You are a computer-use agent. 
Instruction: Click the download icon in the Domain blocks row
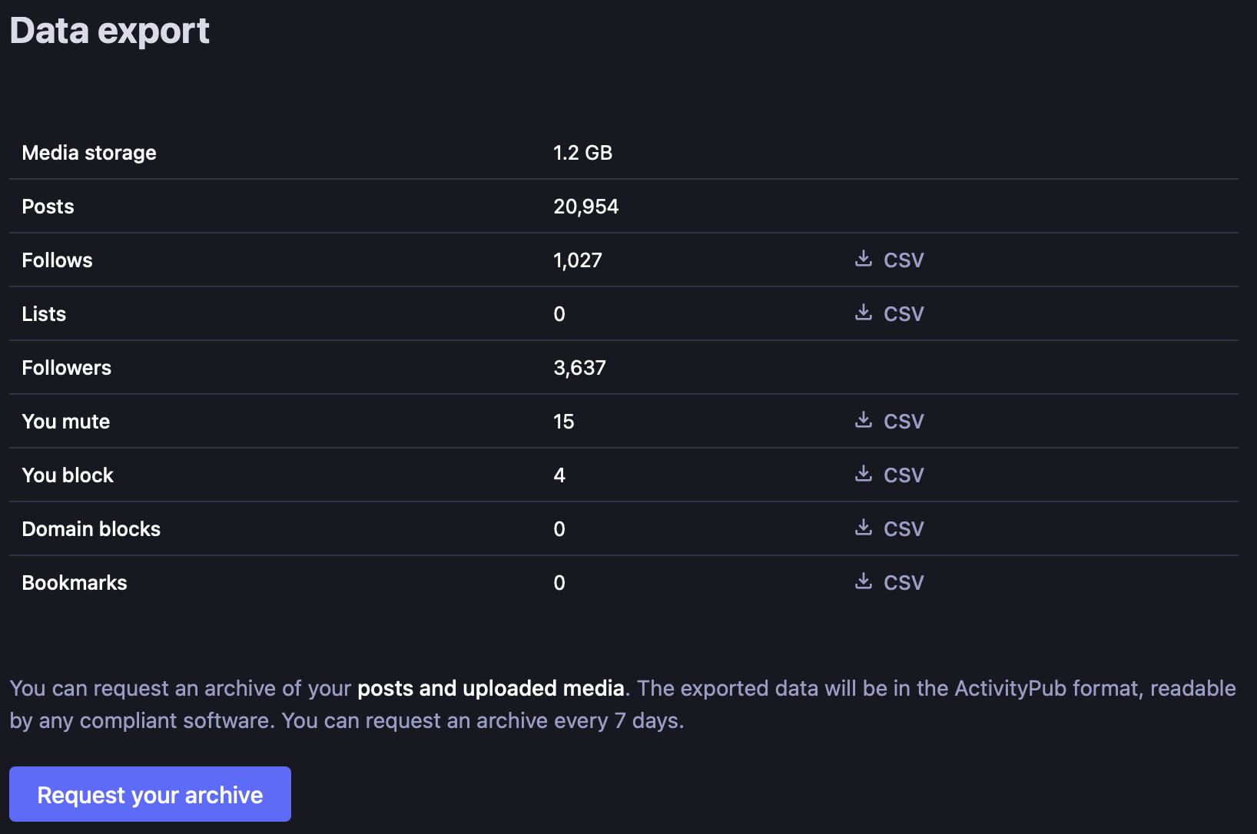click(864, 528)
